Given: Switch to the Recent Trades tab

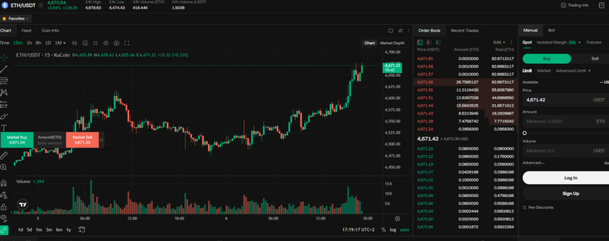Looking at the screenshot, I should point(464,30).
